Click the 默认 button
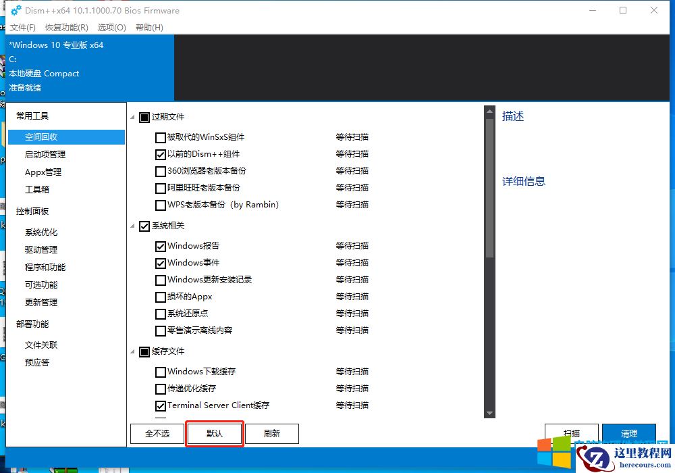675x473 pixels. 214,433
